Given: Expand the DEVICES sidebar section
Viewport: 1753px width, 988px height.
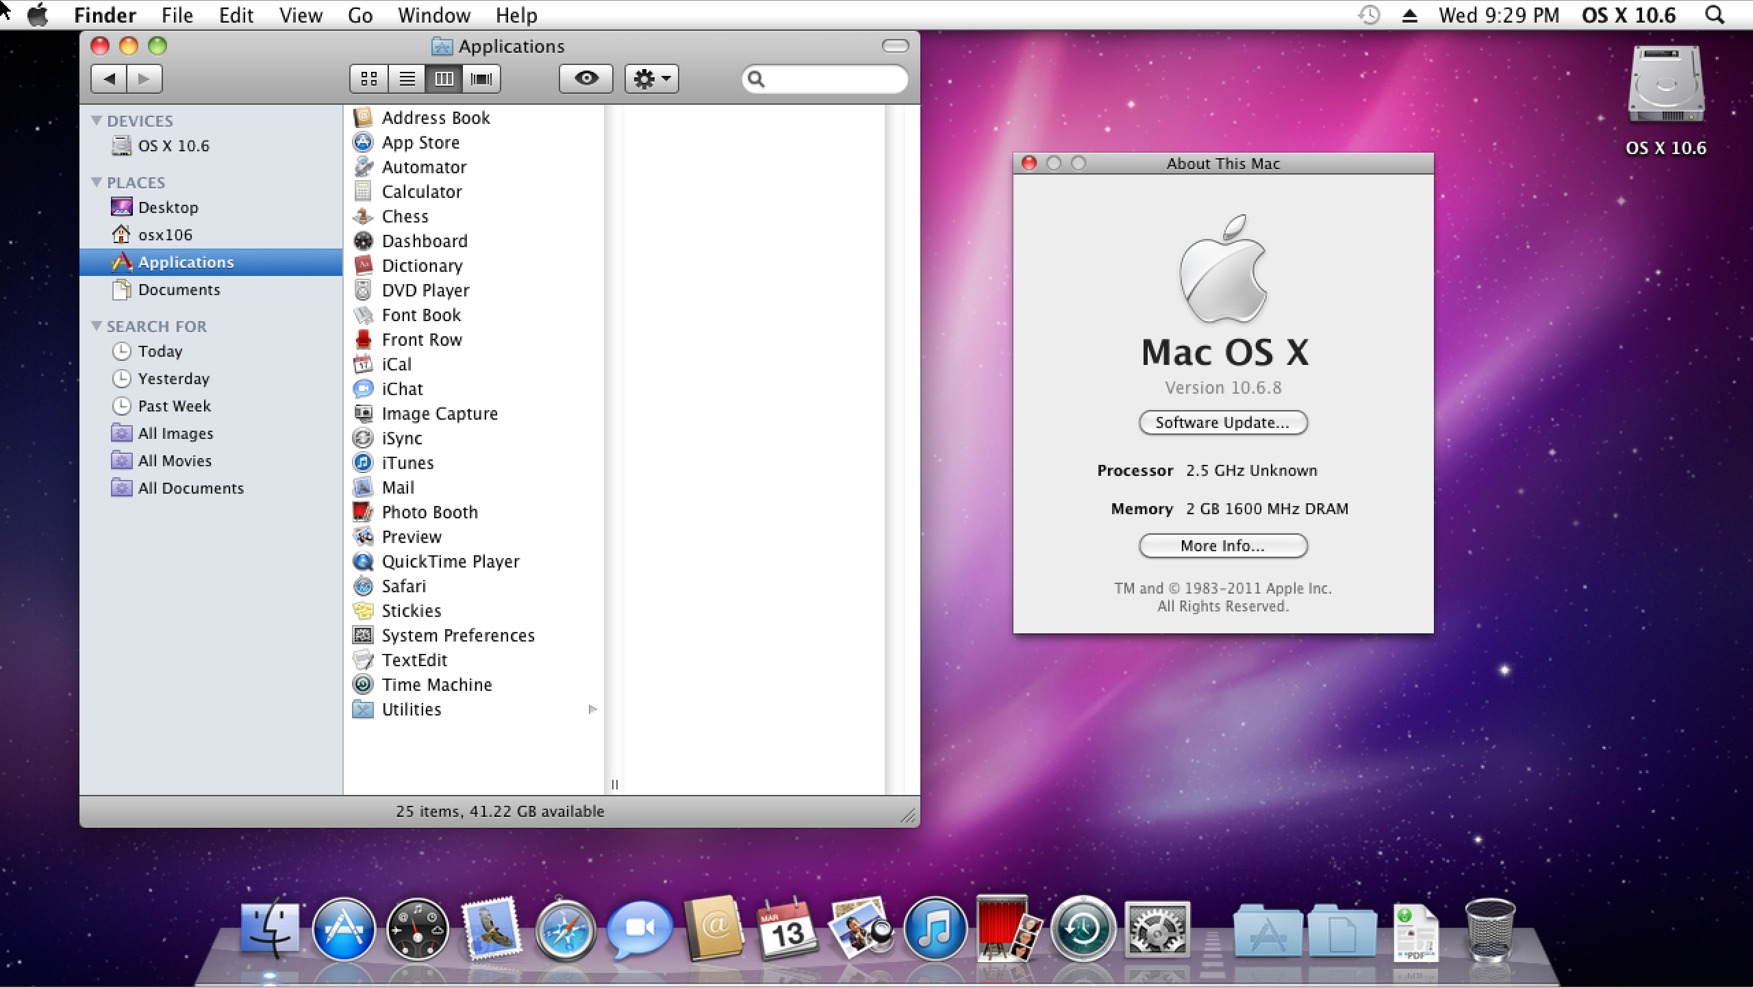Looking at the screenshot, I should pyautogui.click(x=97, y=121).
